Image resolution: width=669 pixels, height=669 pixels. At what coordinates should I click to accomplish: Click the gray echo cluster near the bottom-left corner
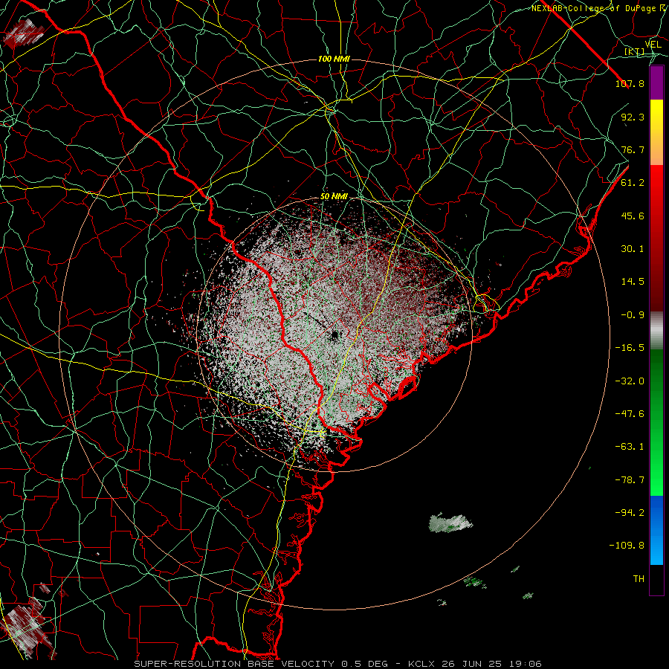[27, 626]
